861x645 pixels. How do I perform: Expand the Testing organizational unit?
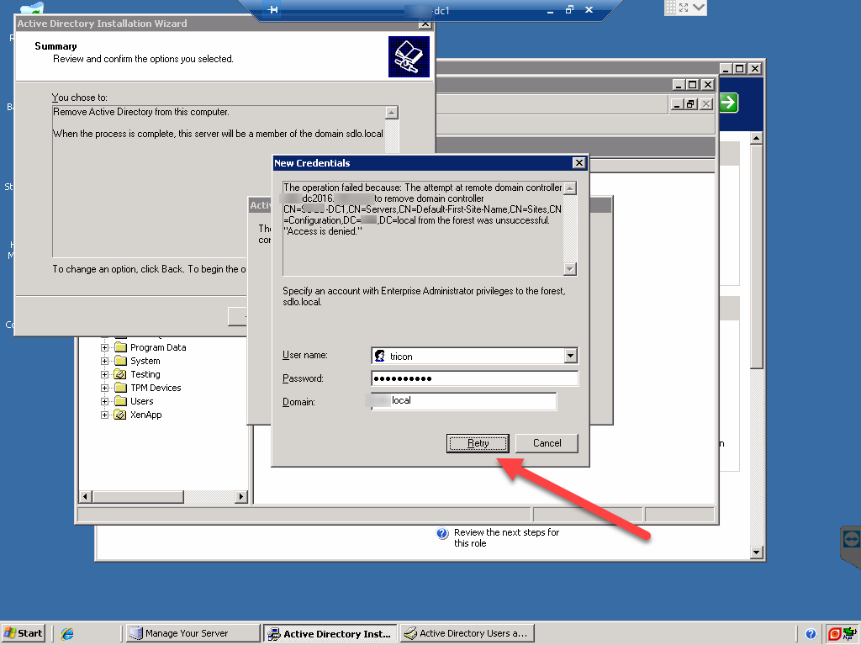coord(104,375)
